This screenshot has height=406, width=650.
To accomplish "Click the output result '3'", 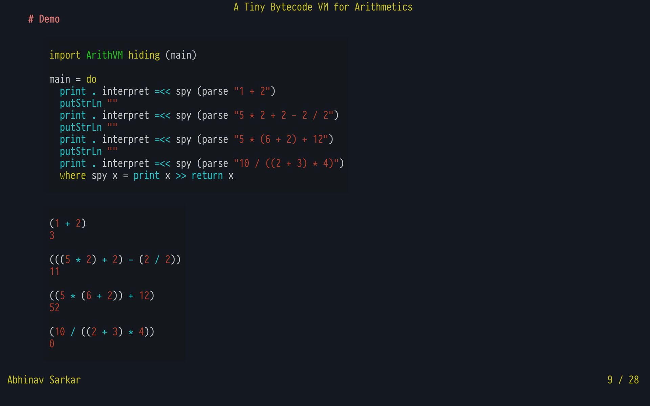I will click(x=52, y=235).
